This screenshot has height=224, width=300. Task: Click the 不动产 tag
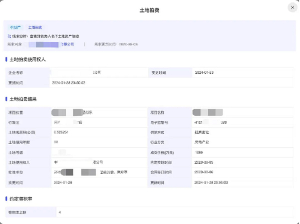coord(15,28)
